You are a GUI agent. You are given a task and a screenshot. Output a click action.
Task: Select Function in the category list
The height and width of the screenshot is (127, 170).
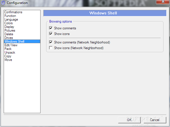[22, 16]
